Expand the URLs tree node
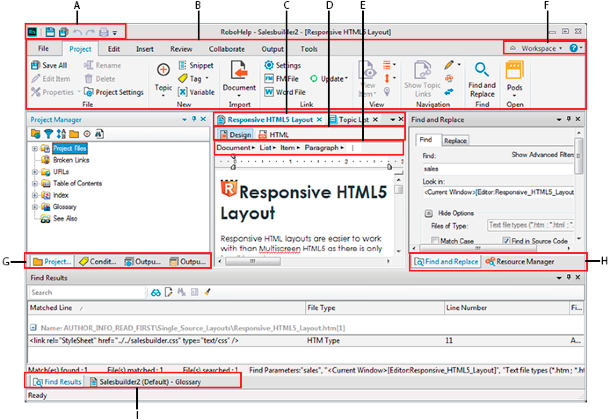The width and height of the screenshot is (610, 420). pos(34,172)
